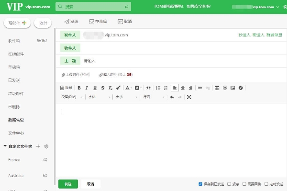Add a CC recipient link
287x191 pixels.
point(244,35)
